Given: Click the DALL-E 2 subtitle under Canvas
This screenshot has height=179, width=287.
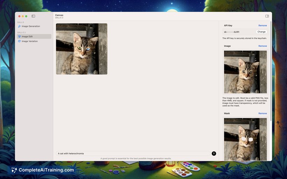Looking at the screenshot, I should coord(59,18).
